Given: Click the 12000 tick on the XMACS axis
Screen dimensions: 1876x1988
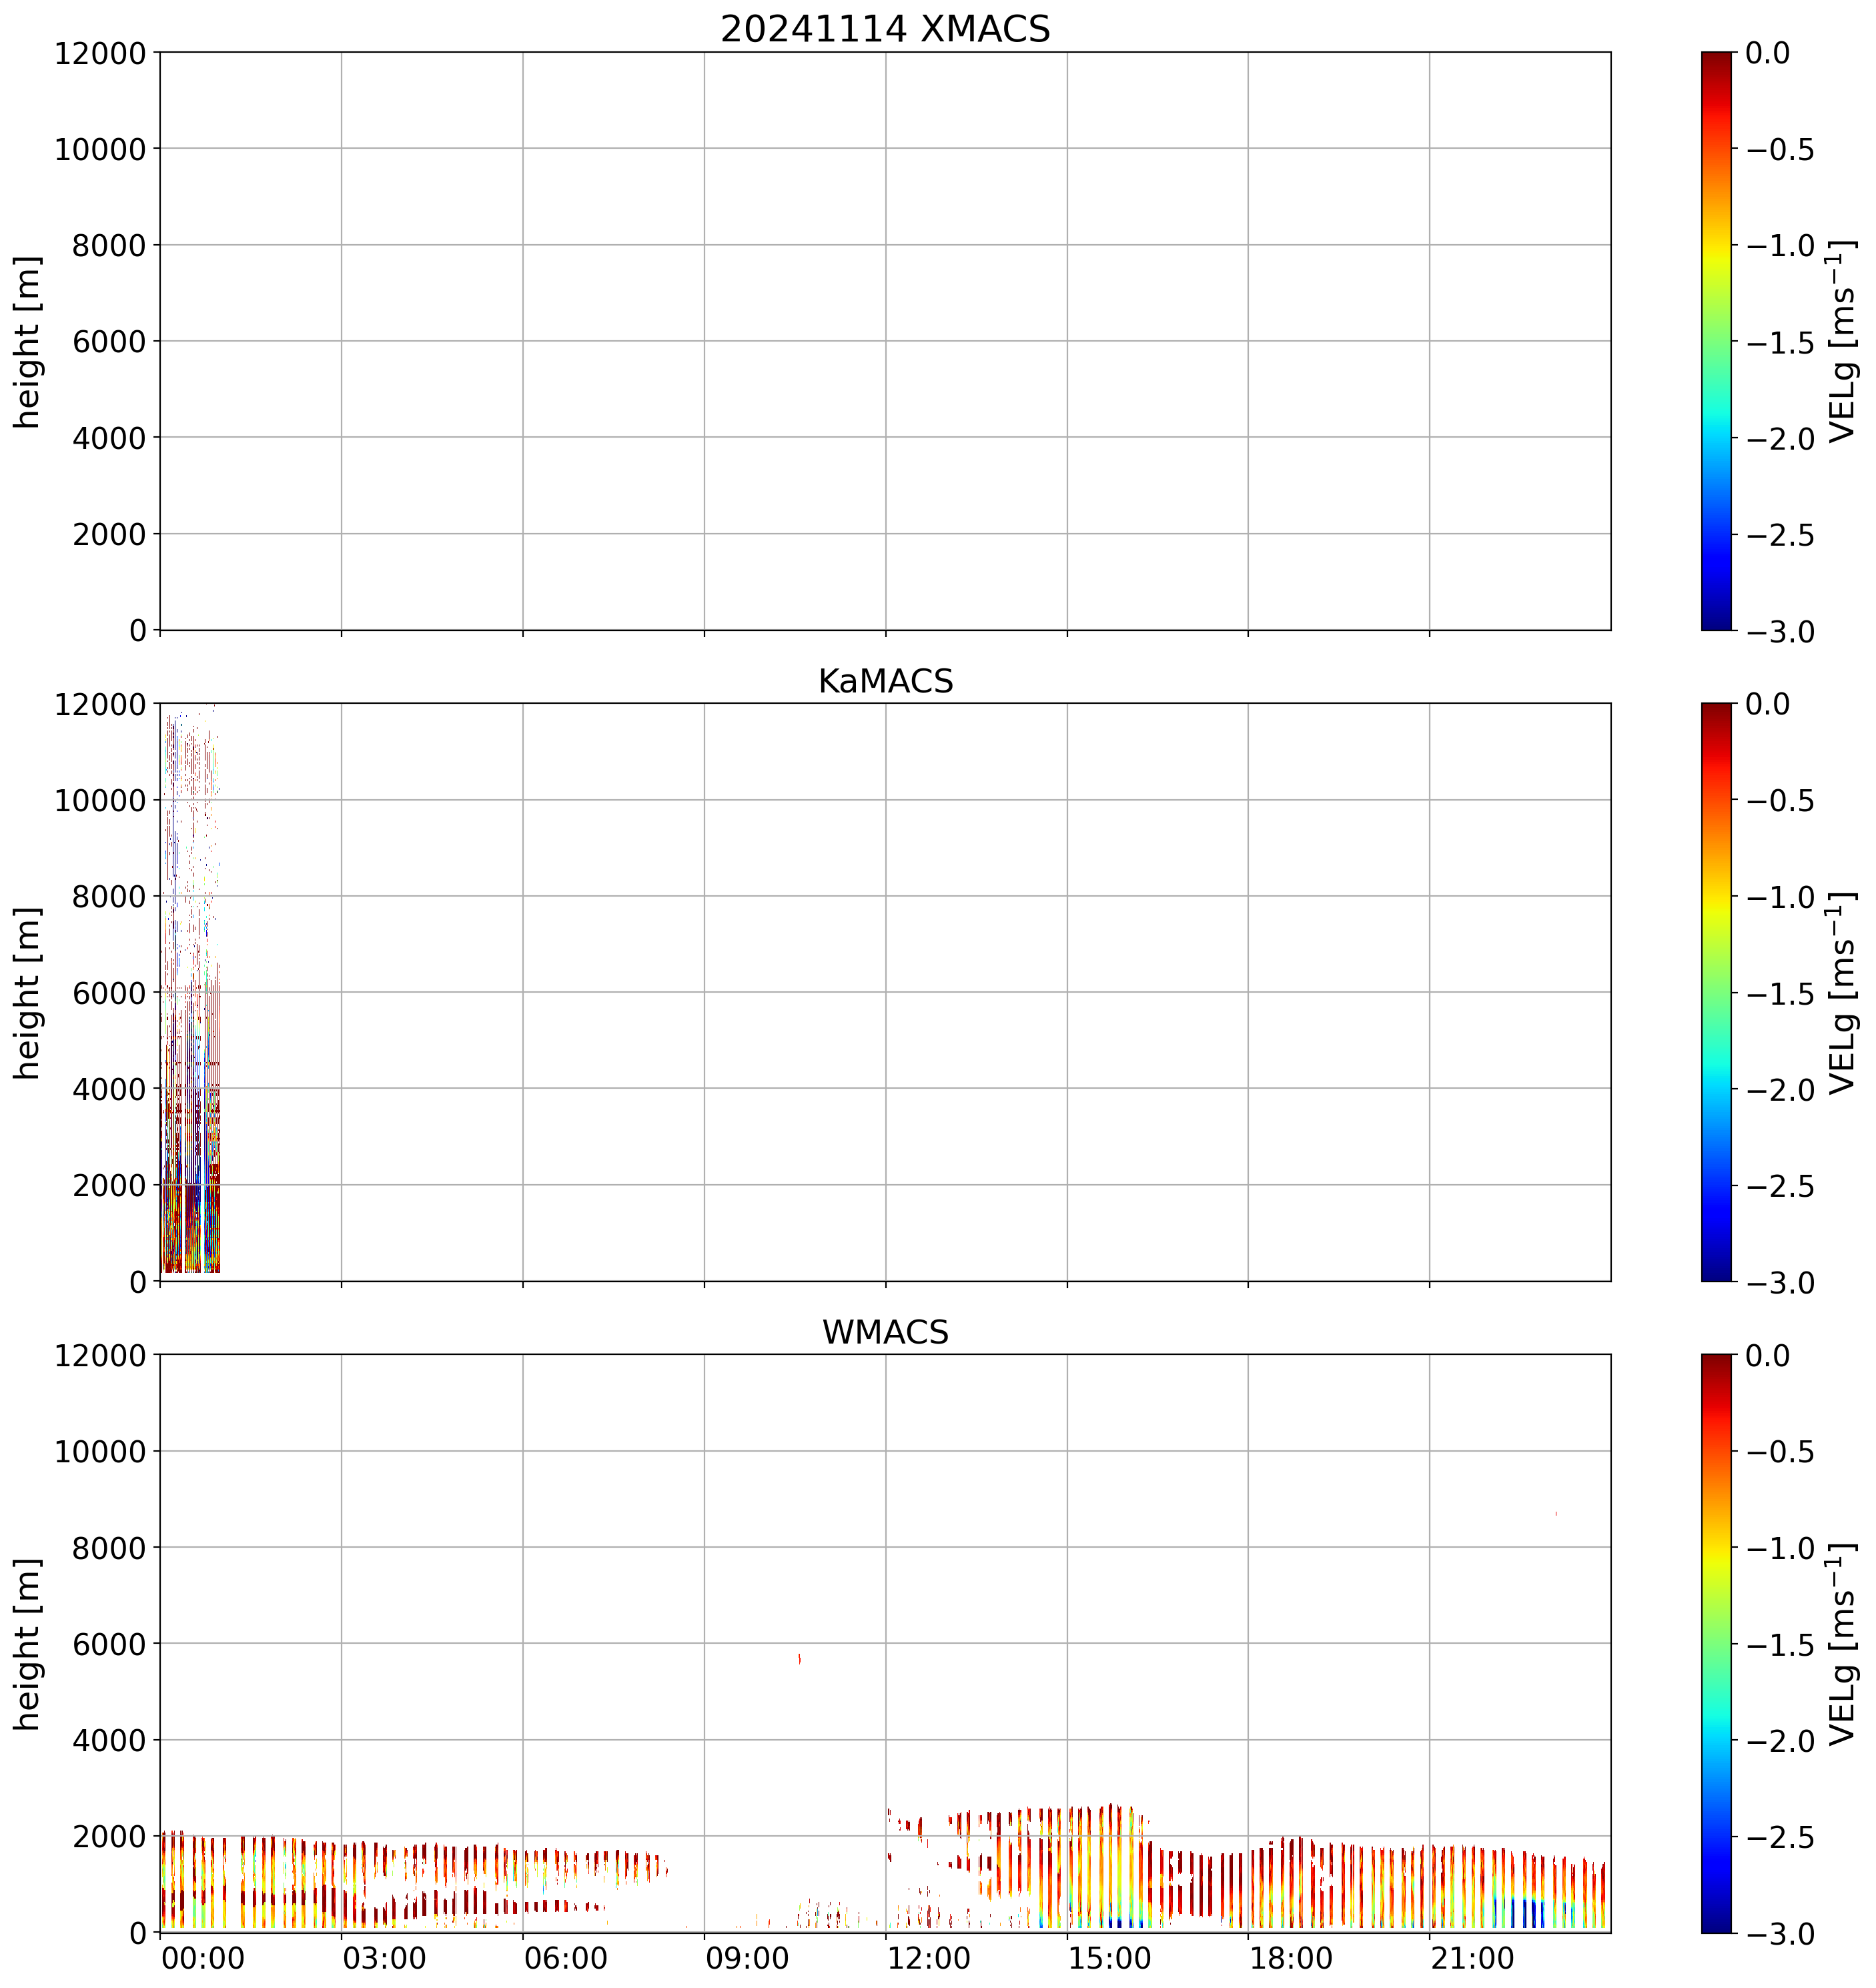Looking at the screenshot, I should point(100,53).
